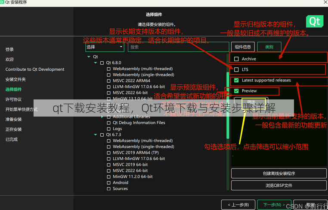This screenshot has height=210, width=328.
Task: Uncheck the Preview filter checkbox
Action: (x=236, y=91)
